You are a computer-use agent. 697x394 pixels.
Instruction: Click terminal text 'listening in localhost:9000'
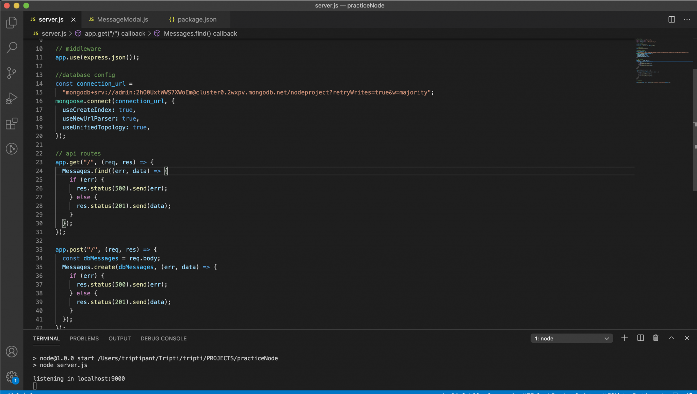pos(79,379)
